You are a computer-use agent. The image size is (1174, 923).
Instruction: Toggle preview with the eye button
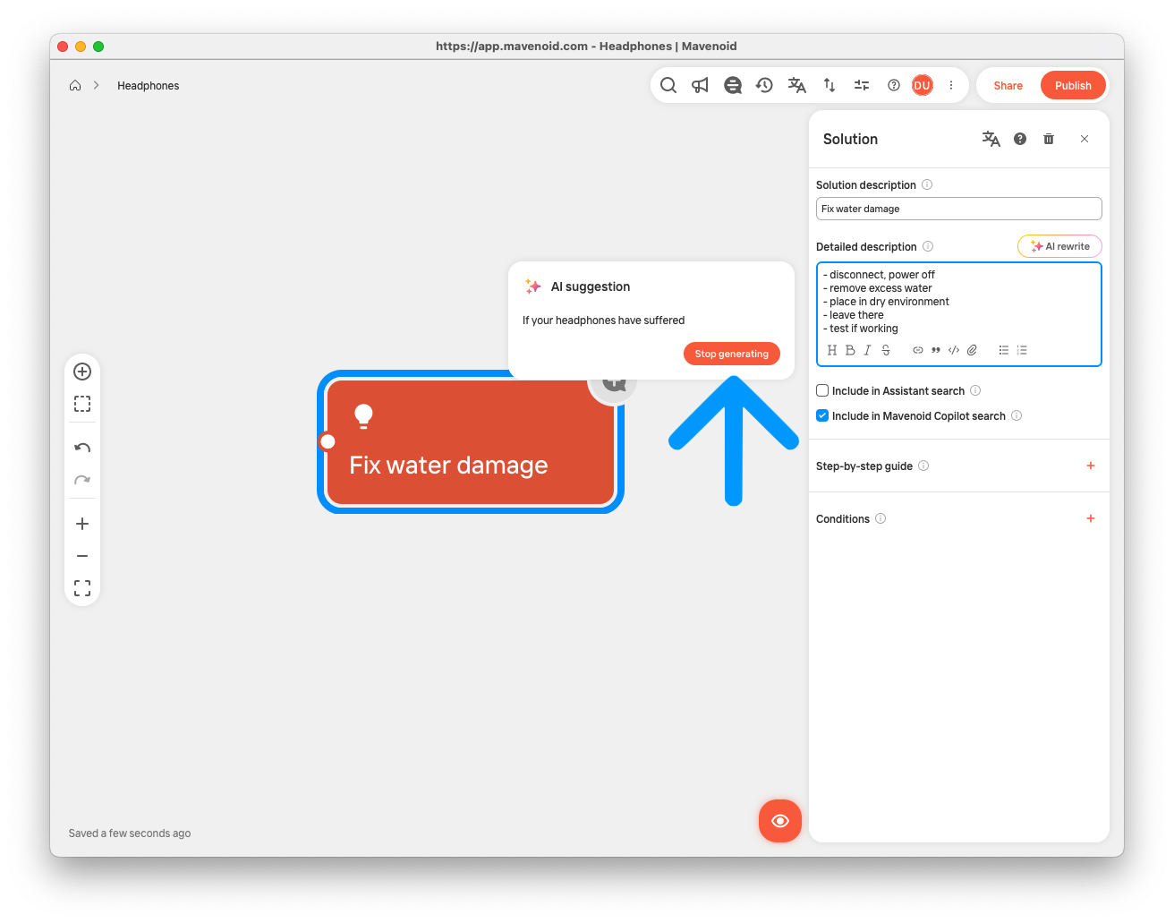pos(780,821)
